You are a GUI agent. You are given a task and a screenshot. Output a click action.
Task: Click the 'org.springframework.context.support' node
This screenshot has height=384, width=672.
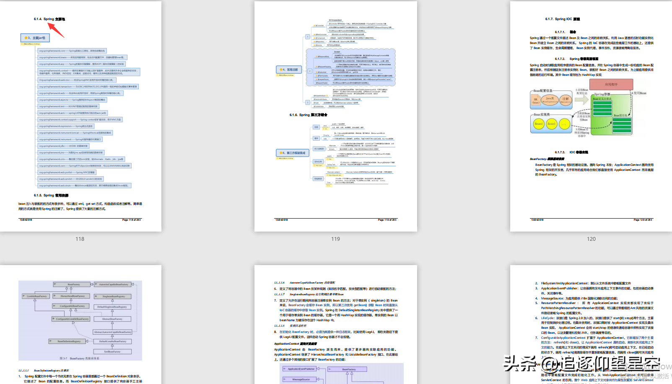tap(80, 119)
